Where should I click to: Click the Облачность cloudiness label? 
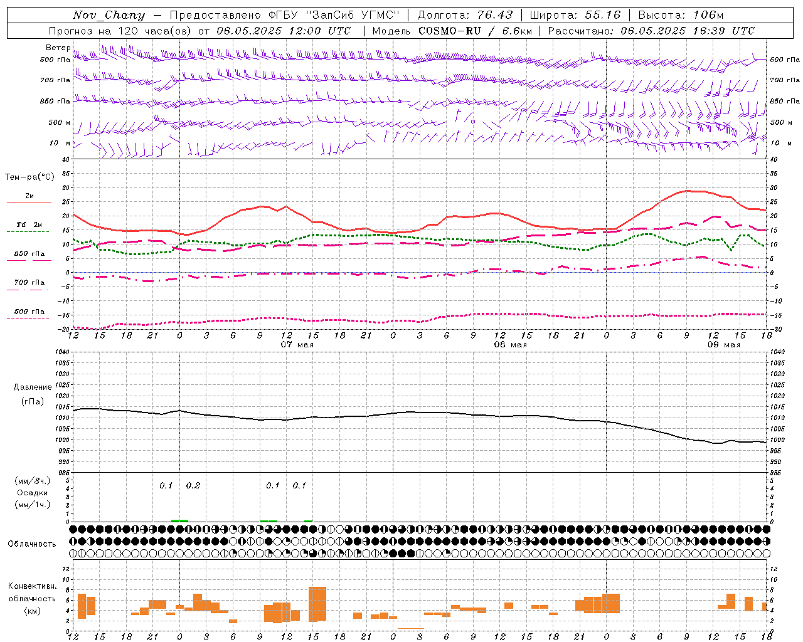(x=32, y=544)
